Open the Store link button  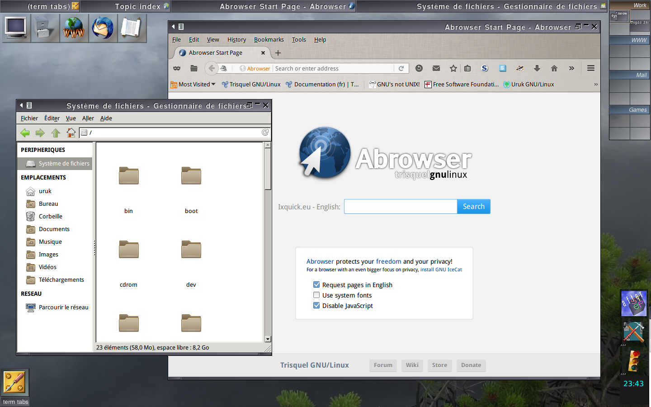coord(439,365)
